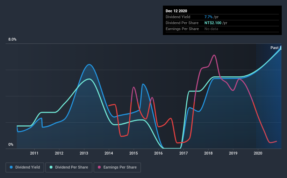
Task: Click the Earnings Per Share tooltip row label
Action: click(182, 29)
